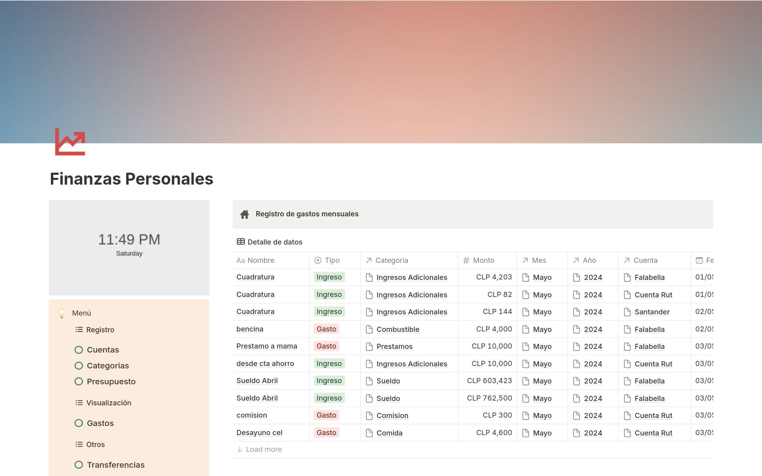
Task: Select the radio circle next to Transferencias
Action: click(79, 464)
